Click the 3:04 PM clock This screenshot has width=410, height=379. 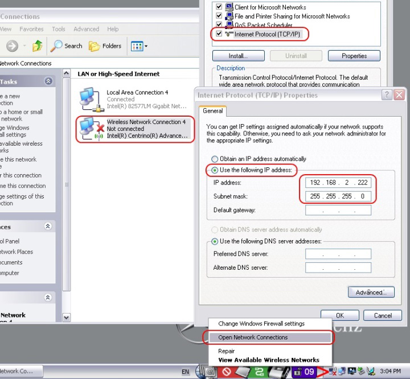click(390, 371)
